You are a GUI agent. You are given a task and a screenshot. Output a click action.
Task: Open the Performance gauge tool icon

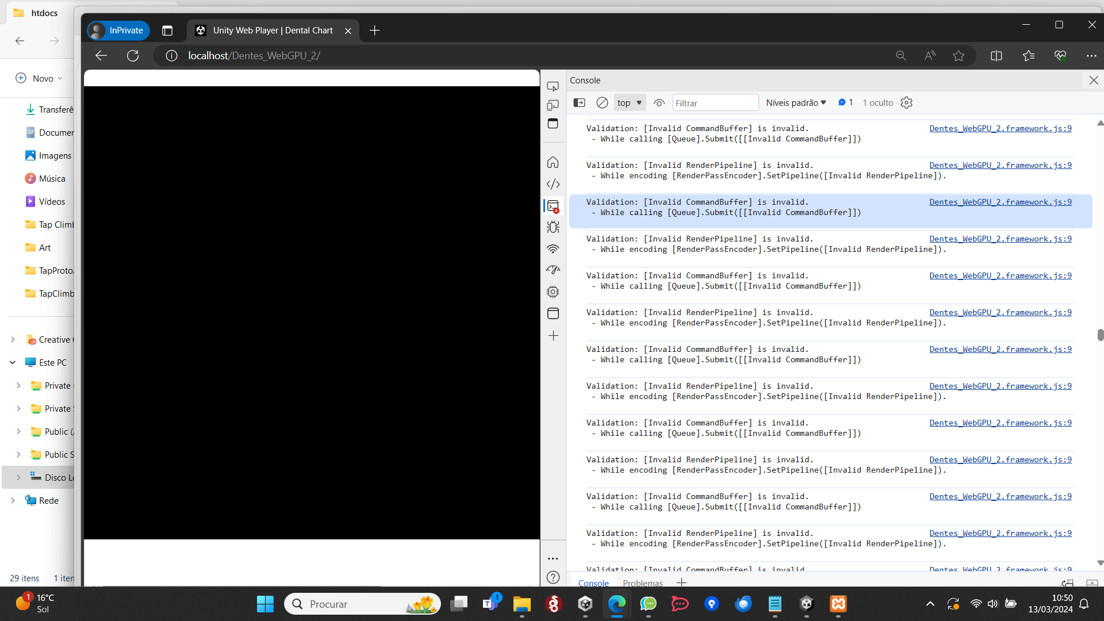[553, 270]
